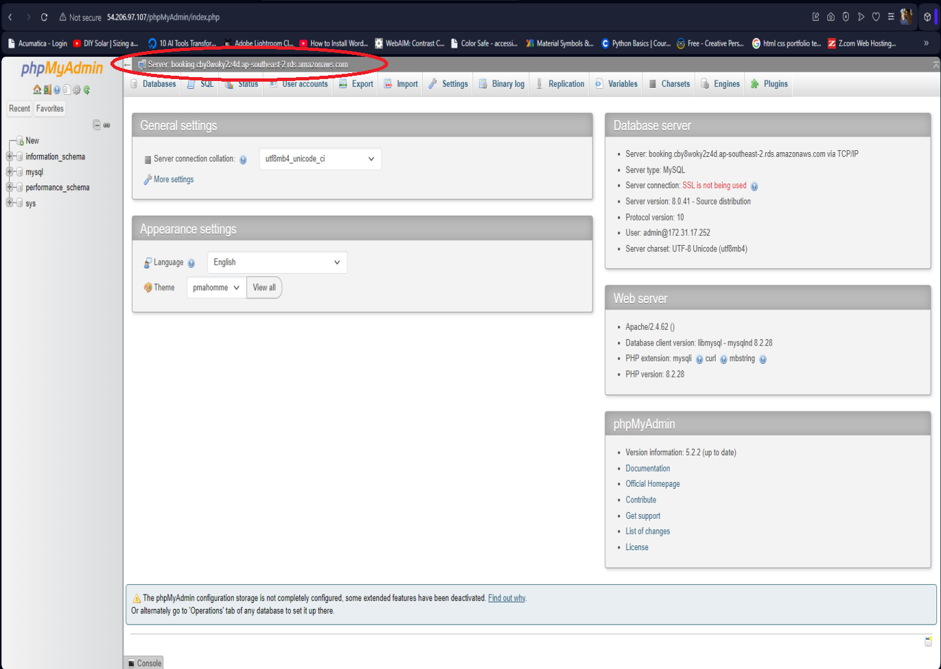Click the browser forward arrow
941x669 pixels.
click(x=28, y=17)
